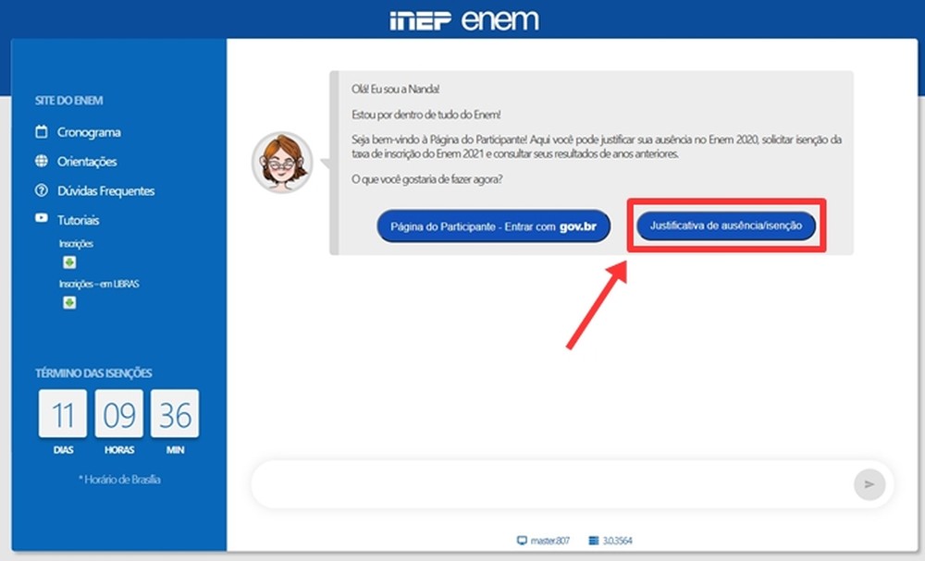Click the INEP enem logo
The image size is (925, 561).
464,20
